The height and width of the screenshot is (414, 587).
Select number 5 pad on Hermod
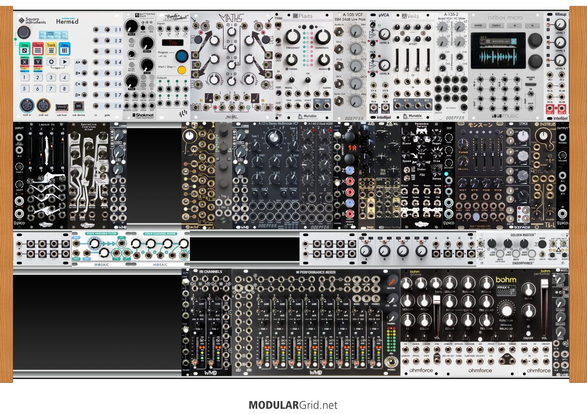click(x=24, y=89)
